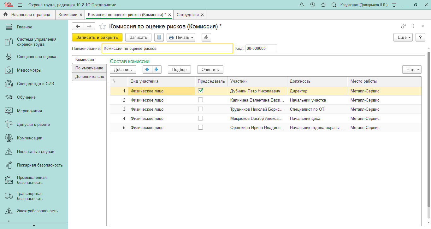Close the Комиссии tab
The height and width of the screenshot is (229, 431).
(x=81, y=15)
